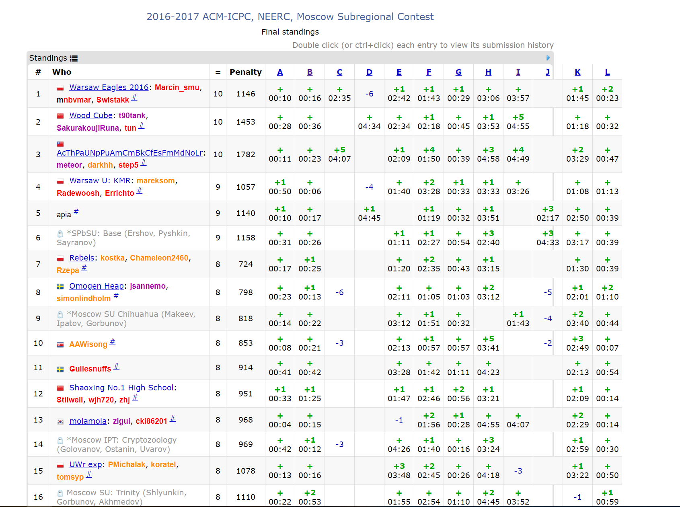The height and width of the screenshot is (507, 680).
Task: Click the Sweden flag beside Gullesnuffs
Action: pos(60,369)
